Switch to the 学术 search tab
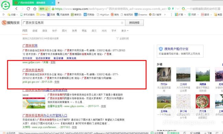This screenshot has height=134, width=223. (x=114, y=31)
